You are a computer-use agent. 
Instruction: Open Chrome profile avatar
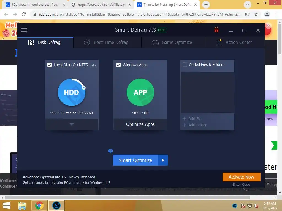pyautogui.click(x=267, y=14)
